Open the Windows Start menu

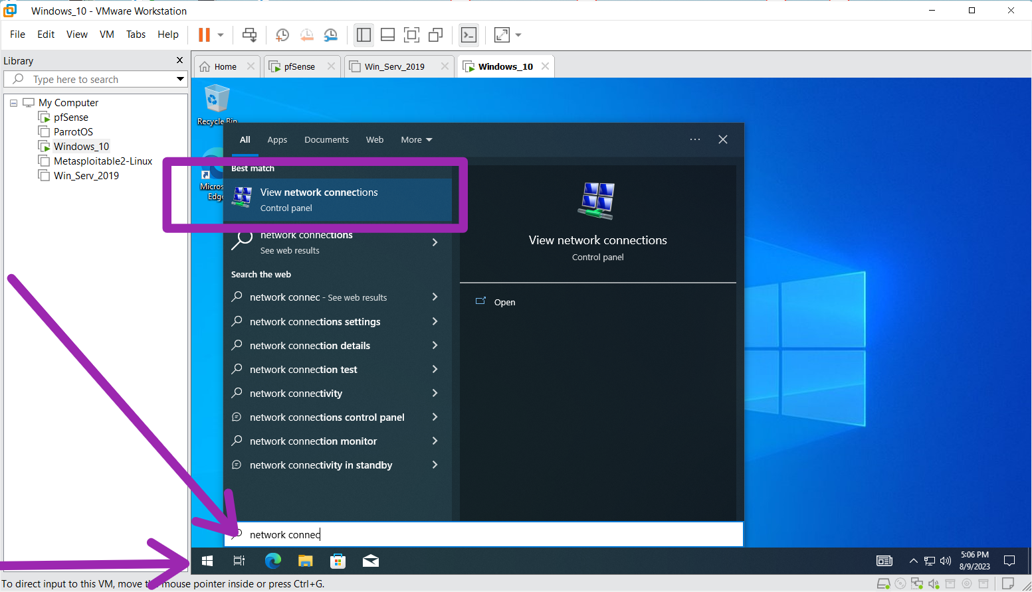207,561
